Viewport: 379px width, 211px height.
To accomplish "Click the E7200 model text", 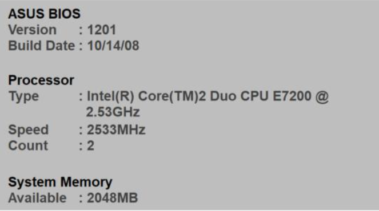I will (x=292, y=96).
